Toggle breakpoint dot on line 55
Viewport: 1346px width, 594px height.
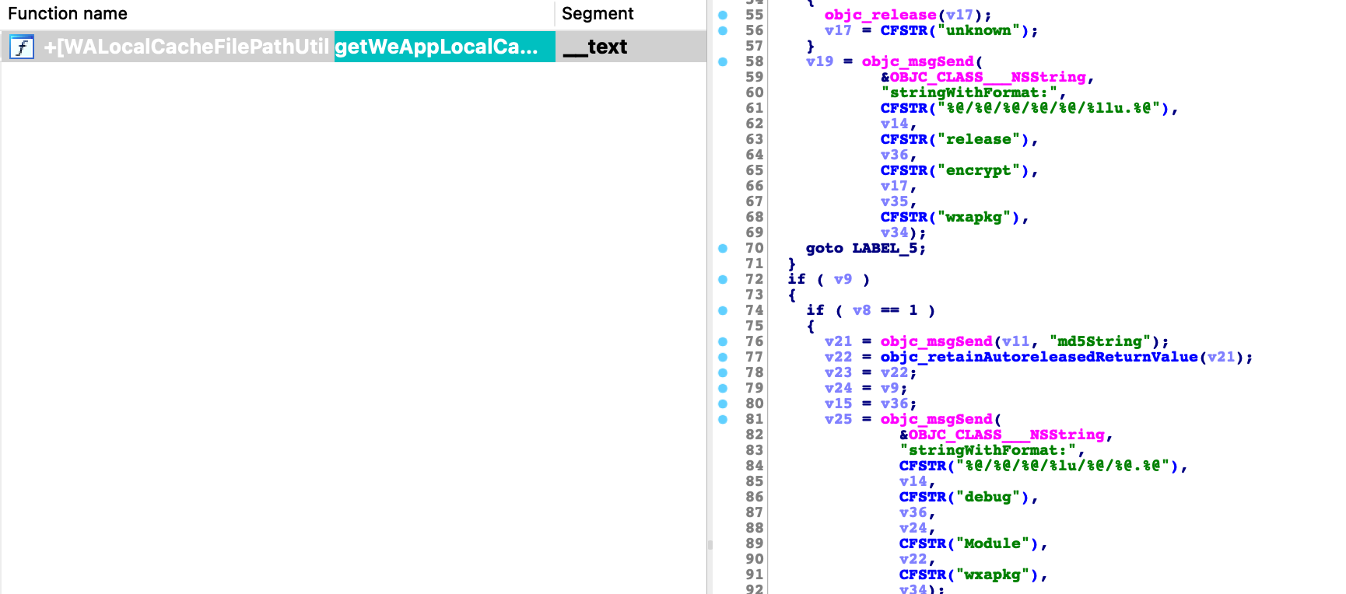coord(723,15)
